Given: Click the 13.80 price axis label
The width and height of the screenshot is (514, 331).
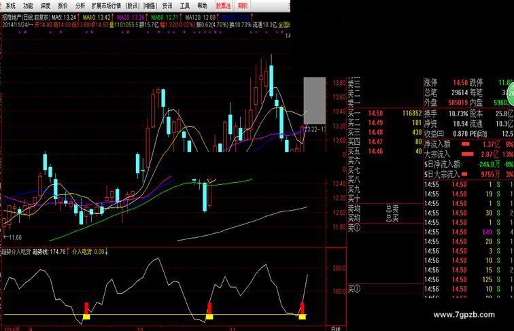Looking at the screenshot, I should (x=339, y=83).
